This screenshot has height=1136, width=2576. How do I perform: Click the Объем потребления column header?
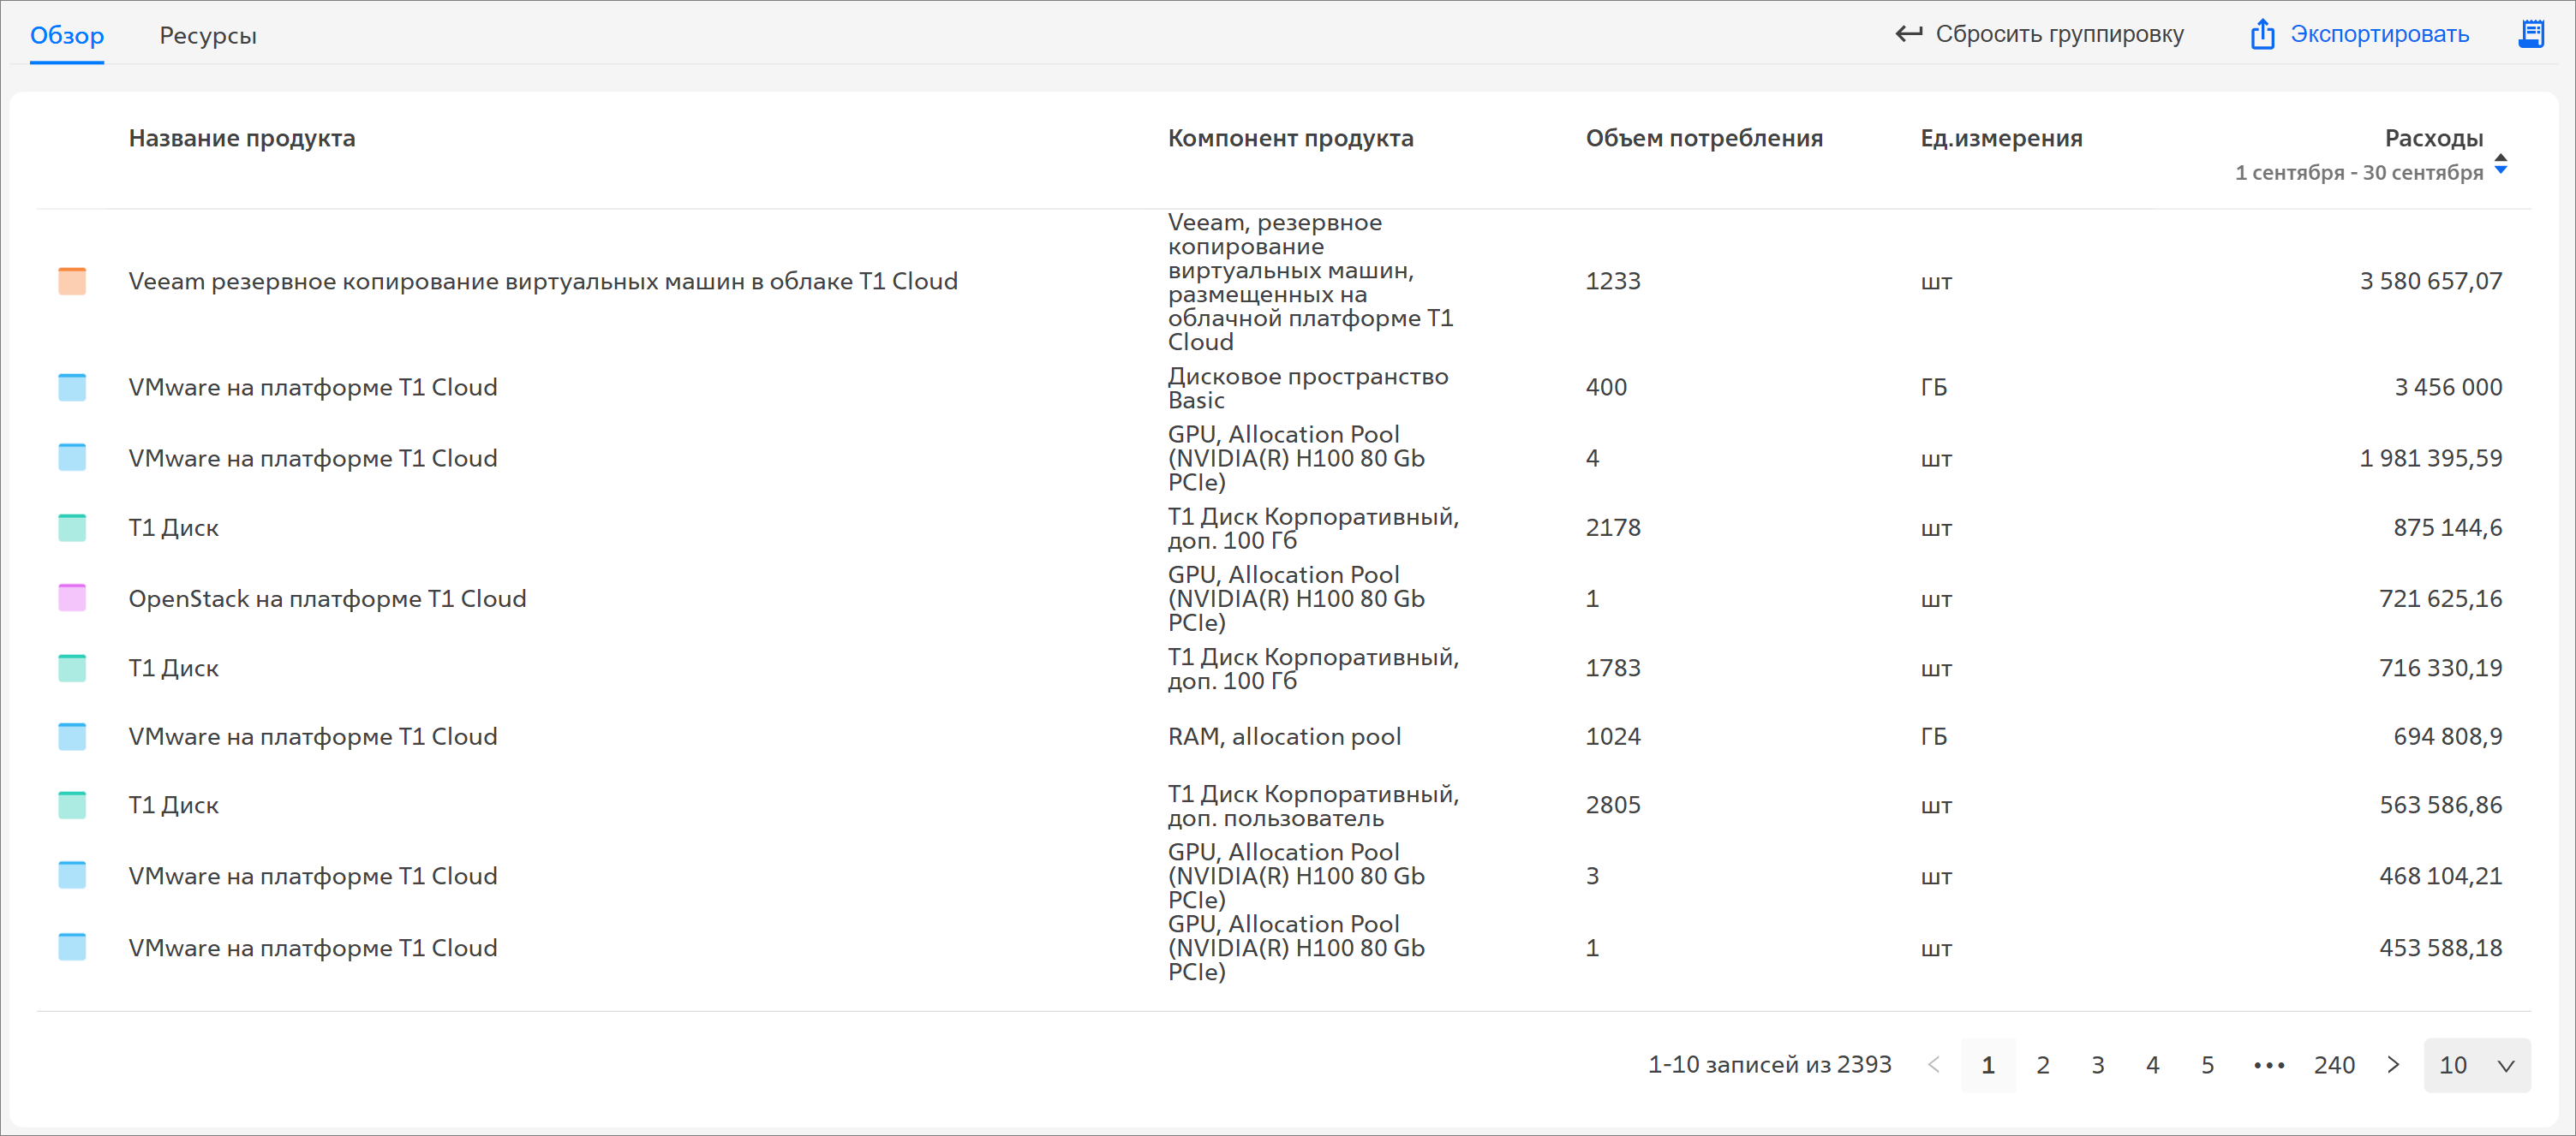coord(1704,138)
